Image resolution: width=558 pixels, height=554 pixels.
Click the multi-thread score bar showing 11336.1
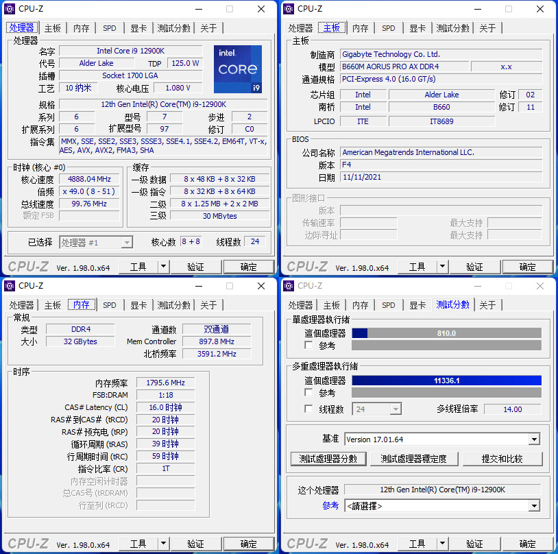click(x=447, y=381)
